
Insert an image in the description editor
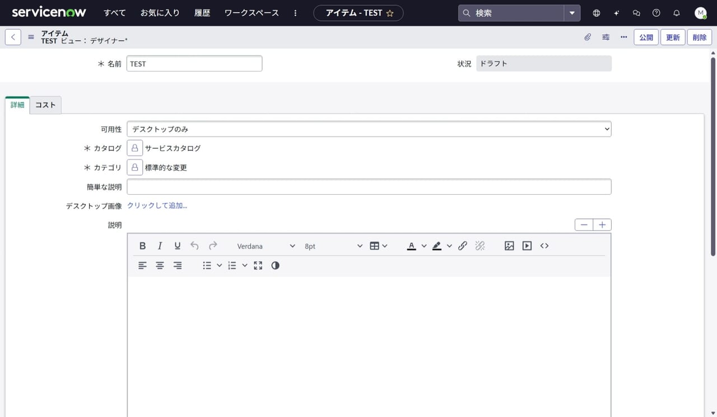point(509,246)
